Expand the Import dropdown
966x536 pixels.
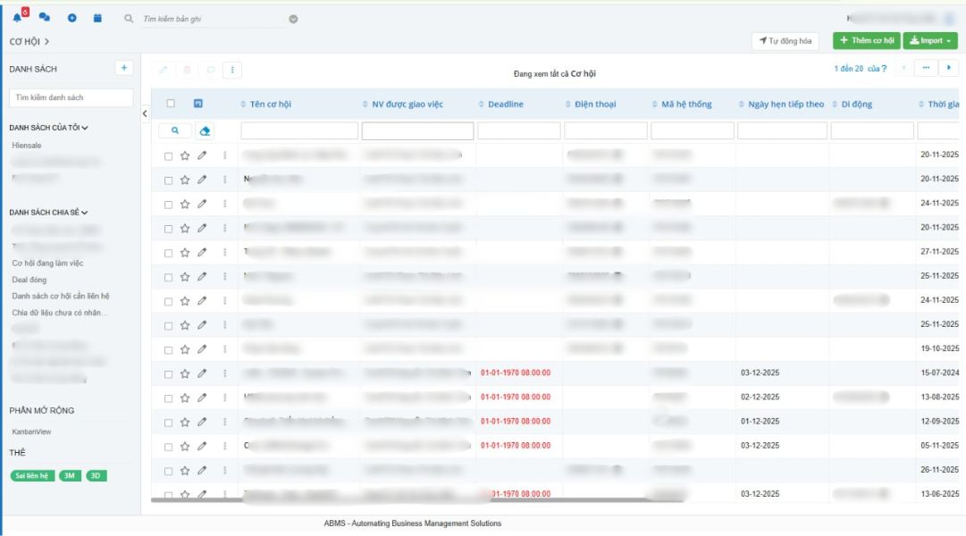pyautogui.click(x=930, y=40)
